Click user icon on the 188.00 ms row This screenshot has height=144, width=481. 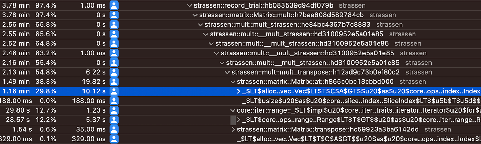114,101
